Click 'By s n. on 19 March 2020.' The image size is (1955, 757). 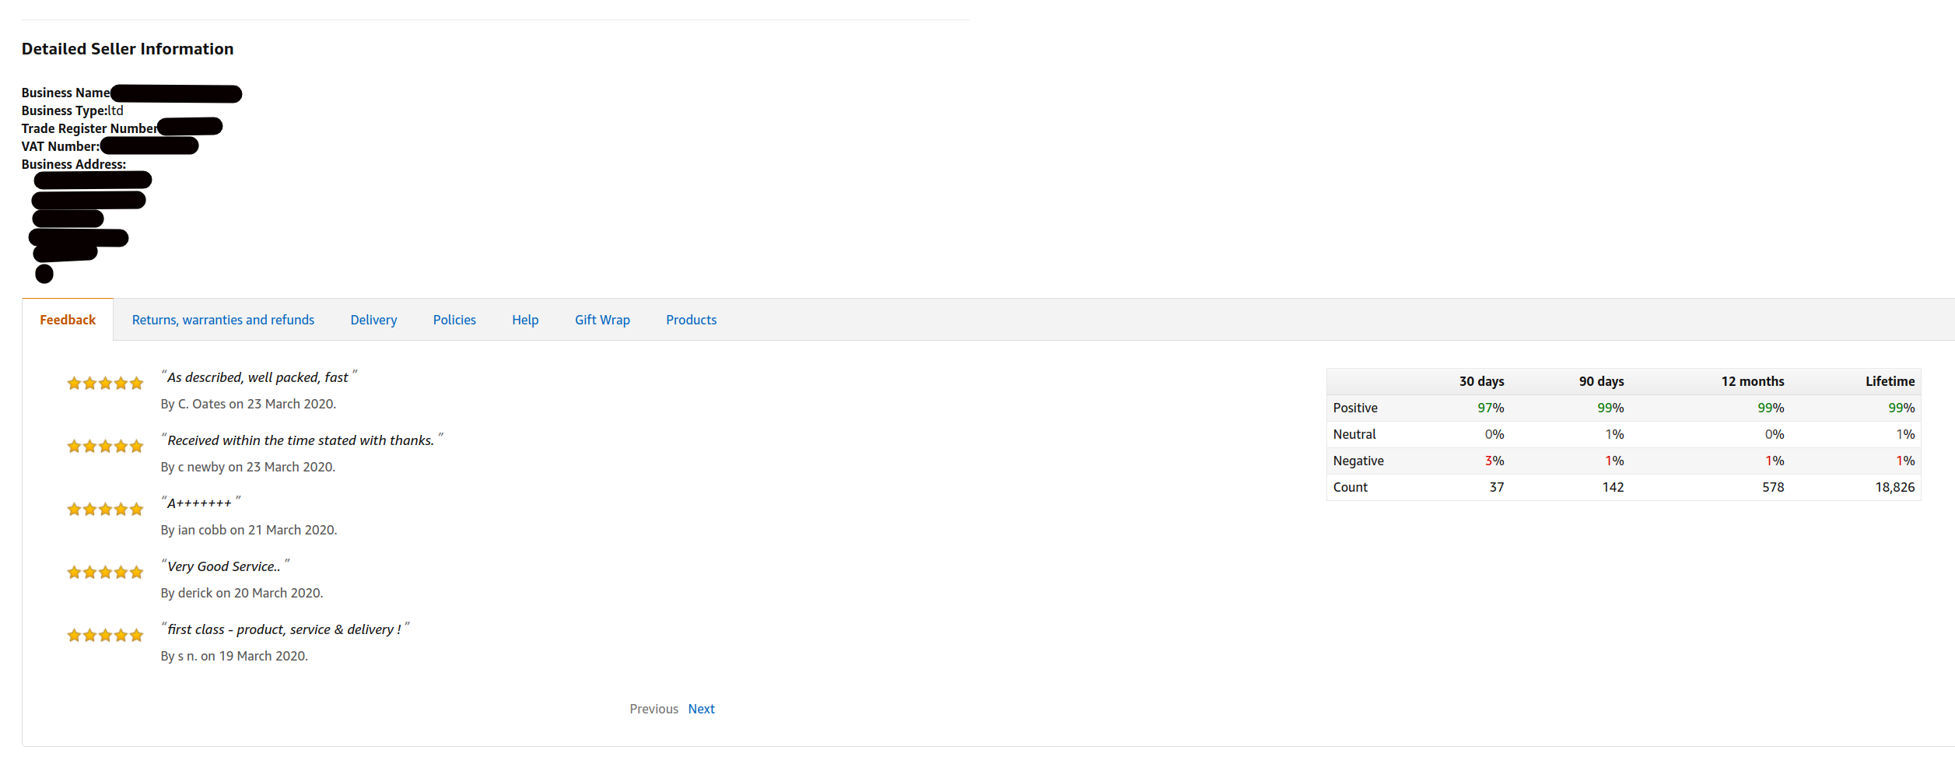234,656
